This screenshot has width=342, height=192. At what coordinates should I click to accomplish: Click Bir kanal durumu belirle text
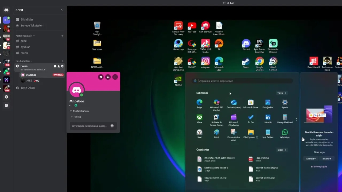pyautogui.click(x=33, y=70)
